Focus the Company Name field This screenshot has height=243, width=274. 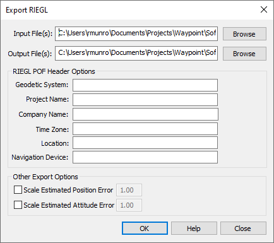click(x=145, y=114)
